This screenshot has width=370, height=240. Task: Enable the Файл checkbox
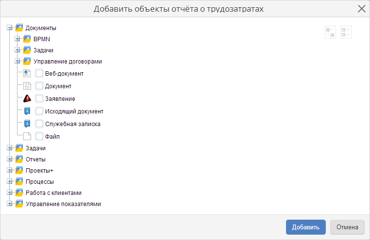[39, 136]
